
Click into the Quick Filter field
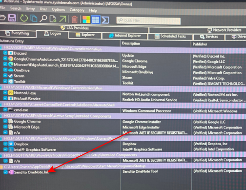tap(148, 21)
